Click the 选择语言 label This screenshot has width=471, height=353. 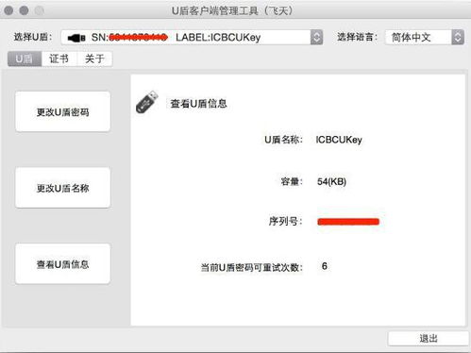tap(357, 37)
